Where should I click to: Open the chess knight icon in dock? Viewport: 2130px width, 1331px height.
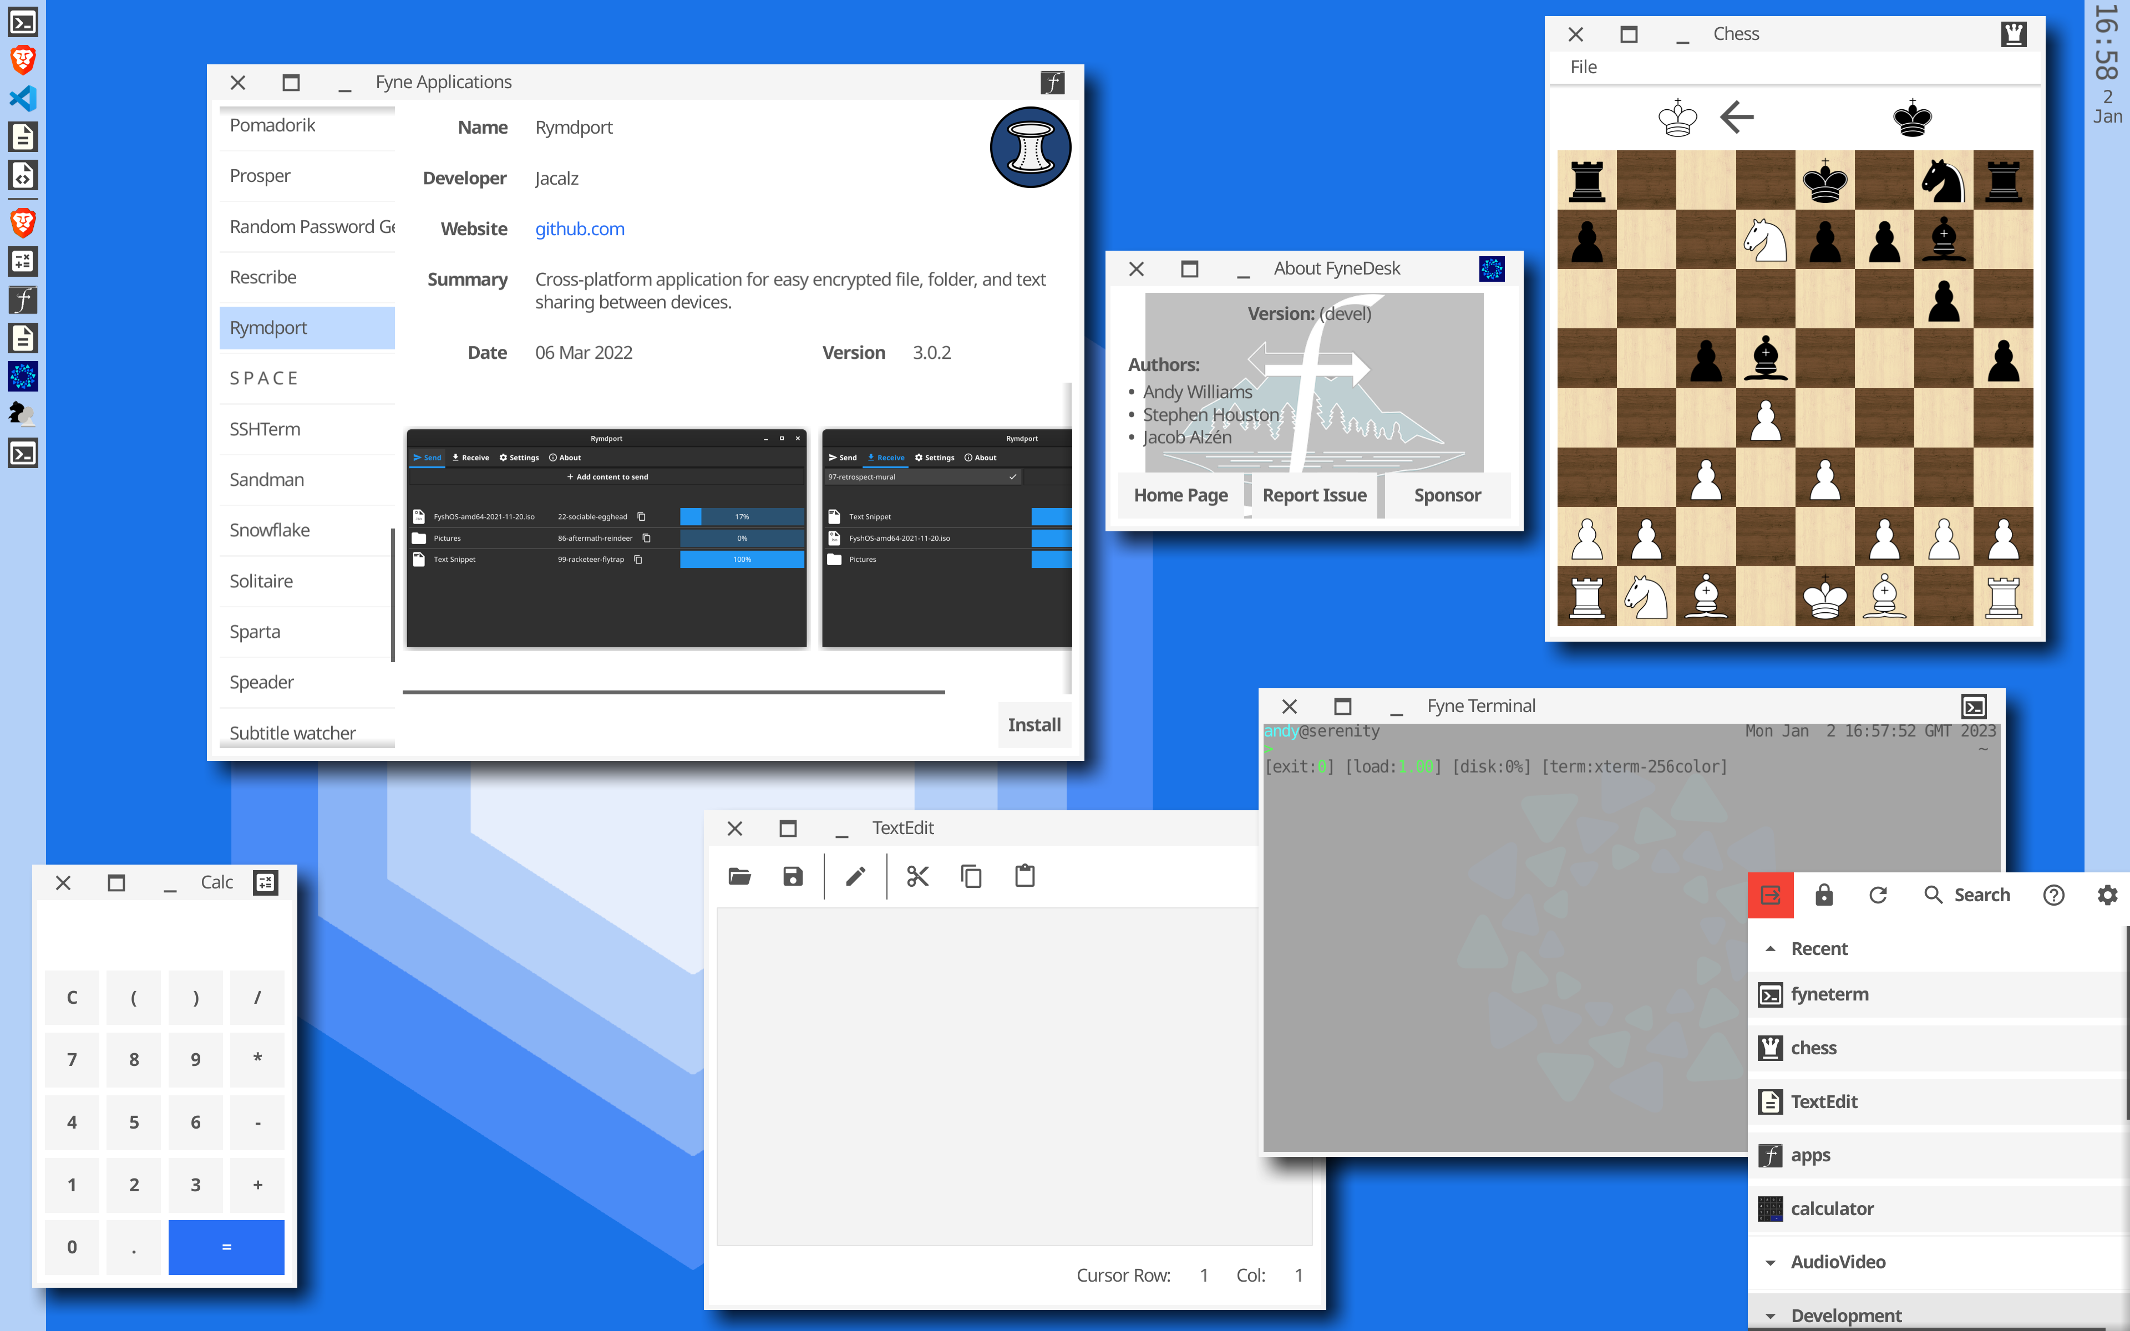[x=23, y=415]
